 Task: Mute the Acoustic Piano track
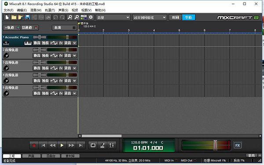click(x=37, y=43)
